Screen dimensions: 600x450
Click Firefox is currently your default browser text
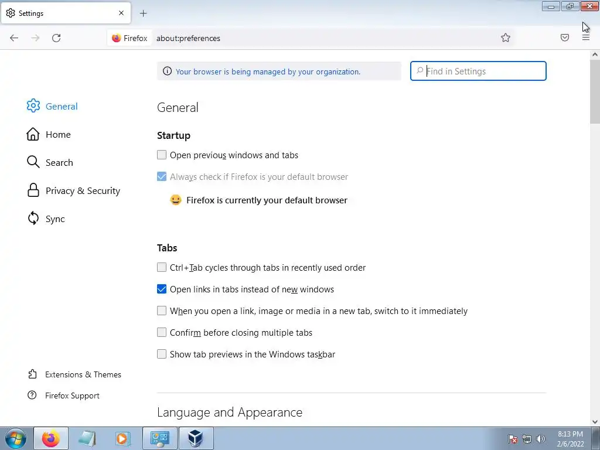pyautogui.click(x=267, y=200)
